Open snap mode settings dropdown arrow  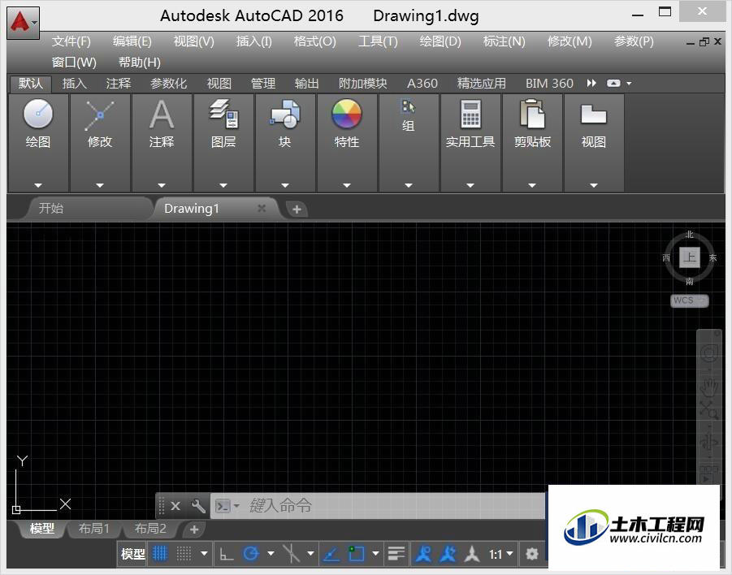204,554
